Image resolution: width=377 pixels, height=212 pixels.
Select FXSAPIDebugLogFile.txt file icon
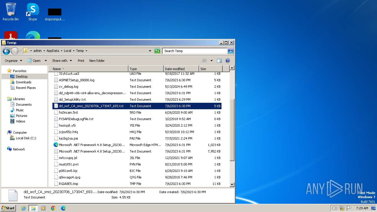coord(56,119)
